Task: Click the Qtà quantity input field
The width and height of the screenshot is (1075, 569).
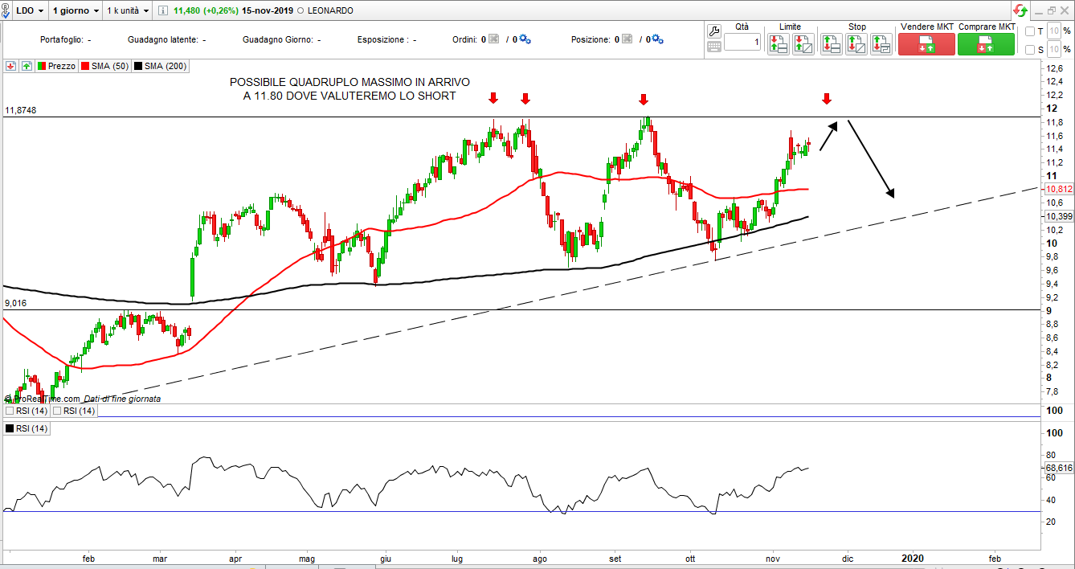Action: 742,43
